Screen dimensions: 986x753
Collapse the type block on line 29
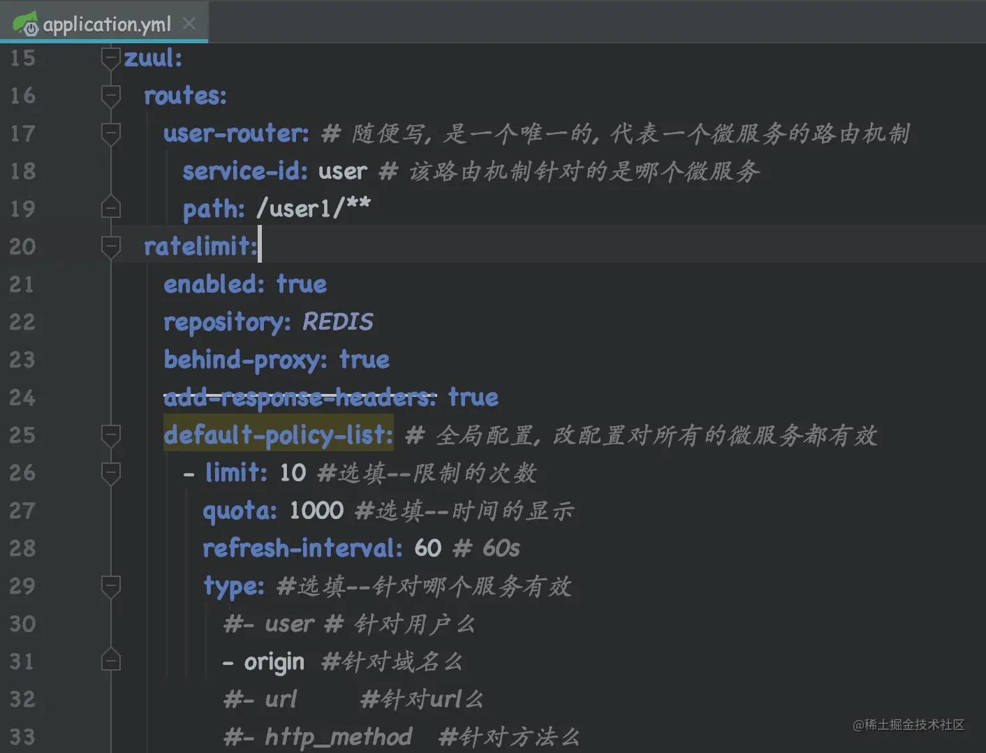point(110,586)
